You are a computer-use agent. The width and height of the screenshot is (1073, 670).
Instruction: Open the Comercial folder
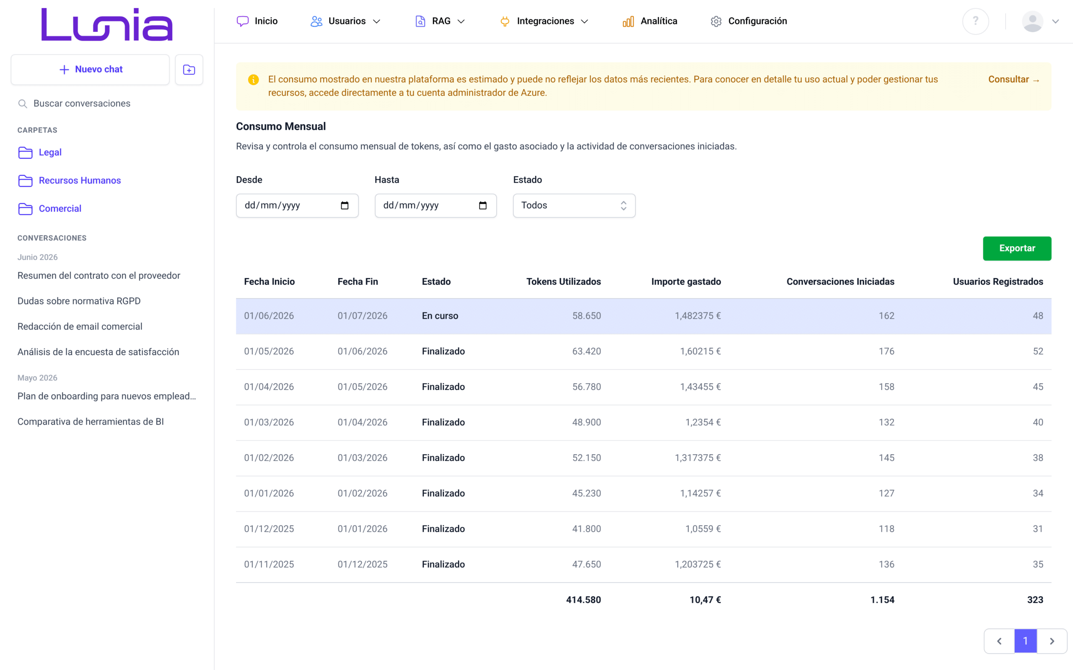(x=49, y=209)
